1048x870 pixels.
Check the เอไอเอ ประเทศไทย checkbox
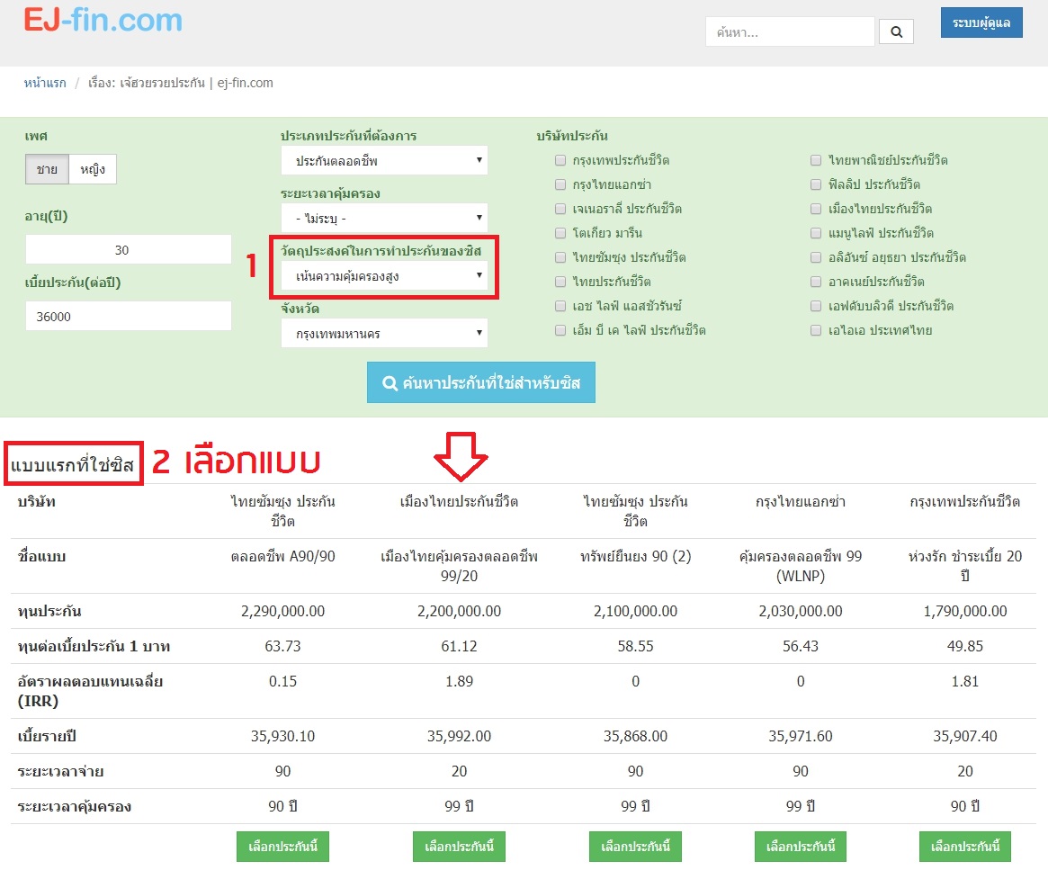click(x=815, y=331)
